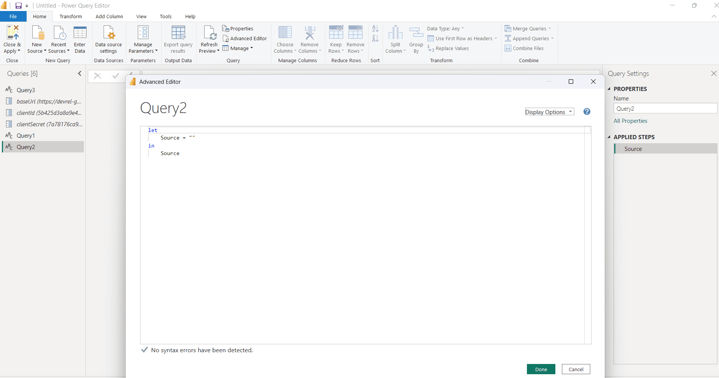The width and height of the screenshot is (719, 378).
Task: Open the All Properties link
Action: click(631, 121)
